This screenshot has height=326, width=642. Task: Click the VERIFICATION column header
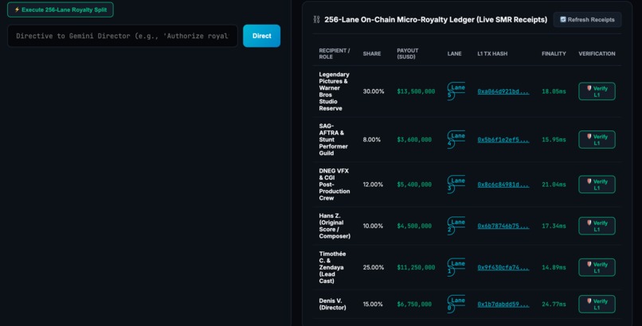(x=597, y=53)
